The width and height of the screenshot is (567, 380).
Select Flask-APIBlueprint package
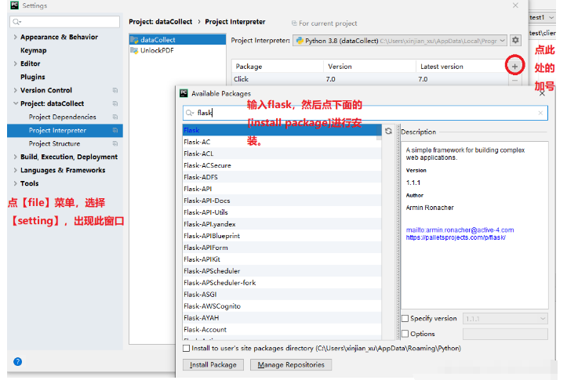(x=282, y=236)
